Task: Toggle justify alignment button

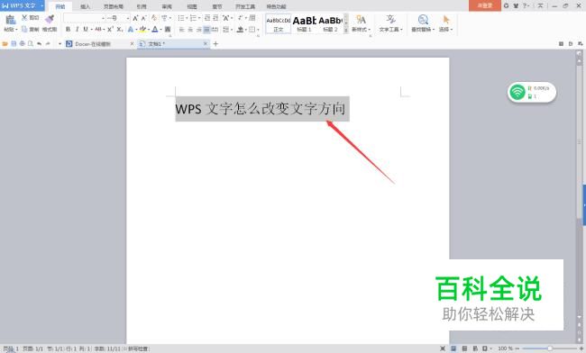Action: point(207,29)
